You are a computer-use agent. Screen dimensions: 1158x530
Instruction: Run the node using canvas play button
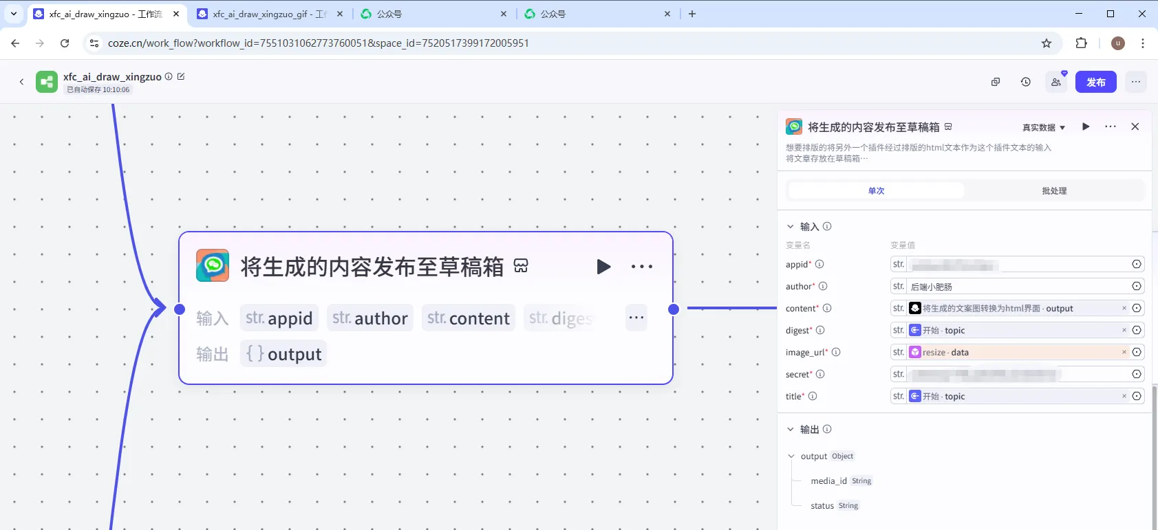pos(603,267)
